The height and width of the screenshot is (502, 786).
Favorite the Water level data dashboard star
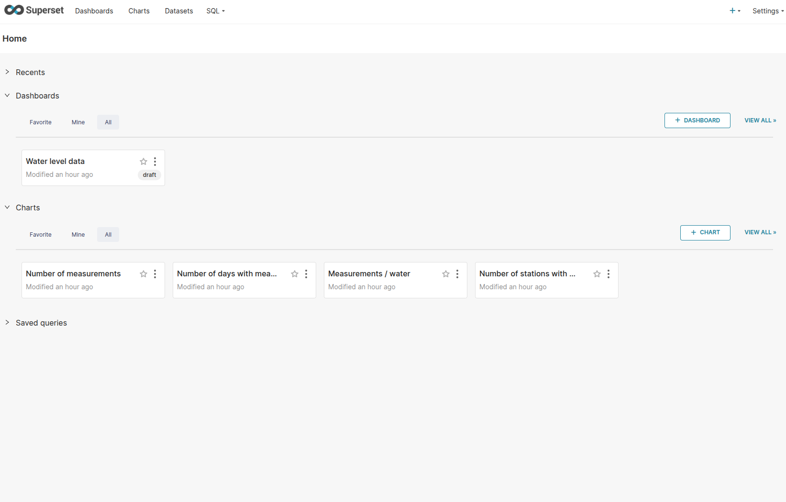(x=144, y=162)
